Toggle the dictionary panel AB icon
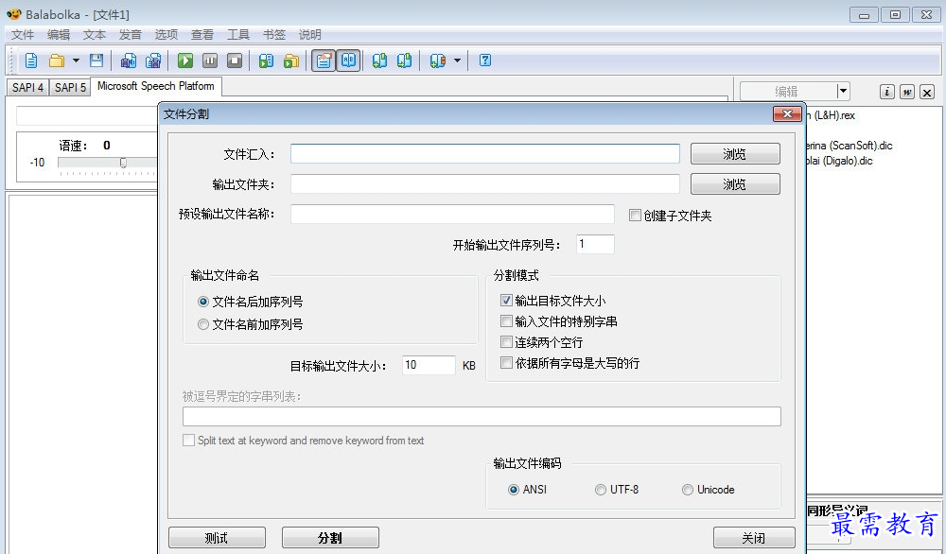The image size is (946, 554). tap(349, 61)
